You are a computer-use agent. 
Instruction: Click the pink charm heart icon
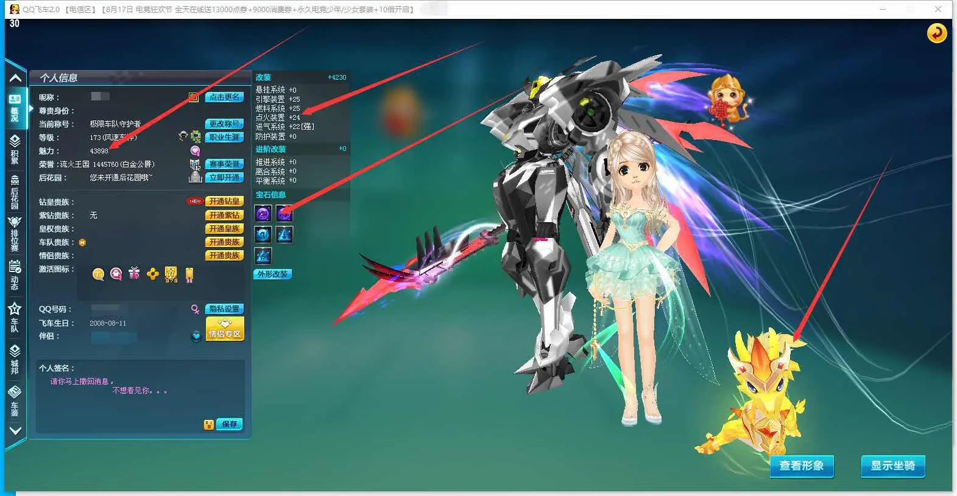pos(196,151)
